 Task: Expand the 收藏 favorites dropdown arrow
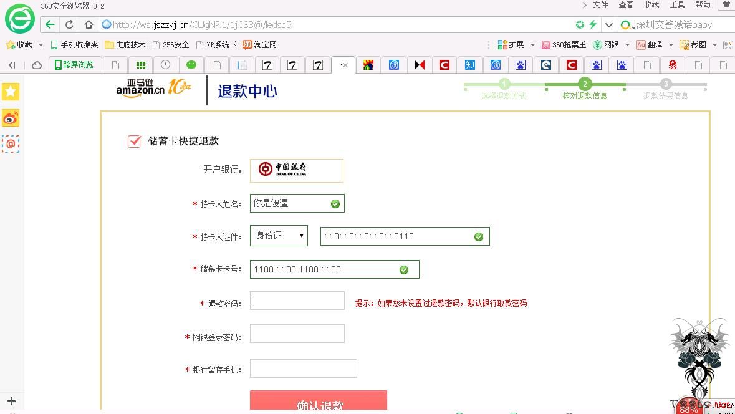pyautogui.click(x=41, y=45)
